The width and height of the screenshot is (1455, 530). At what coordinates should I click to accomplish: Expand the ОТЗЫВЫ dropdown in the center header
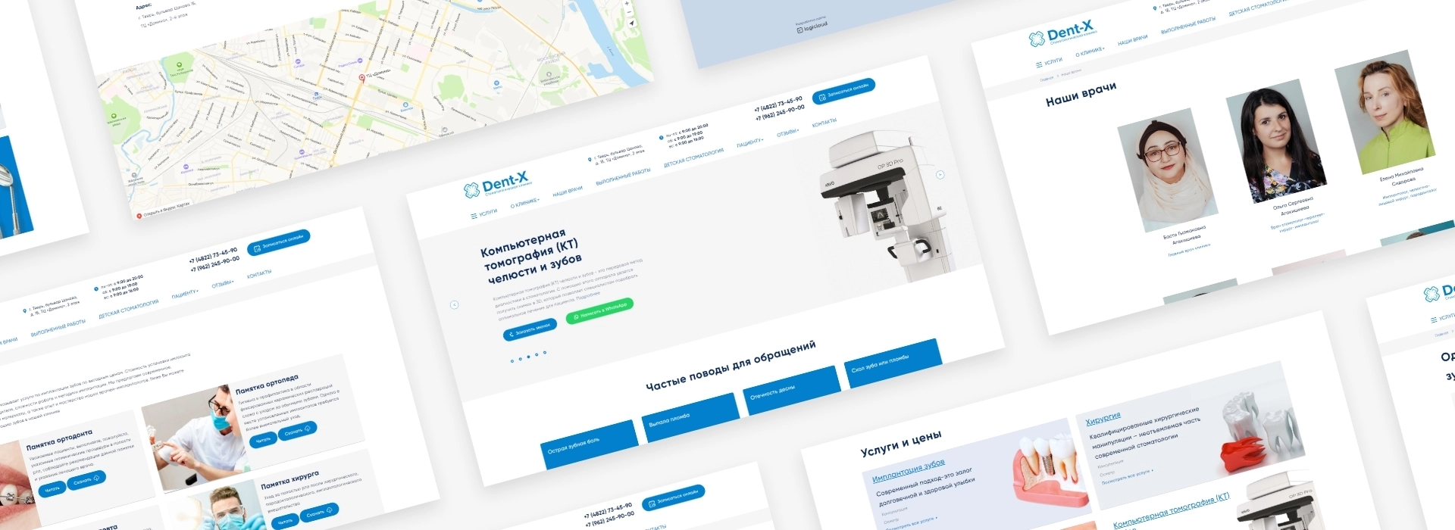point(787,132)
